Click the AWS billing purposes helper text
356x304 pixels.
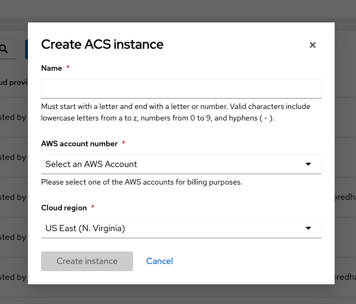142,182
